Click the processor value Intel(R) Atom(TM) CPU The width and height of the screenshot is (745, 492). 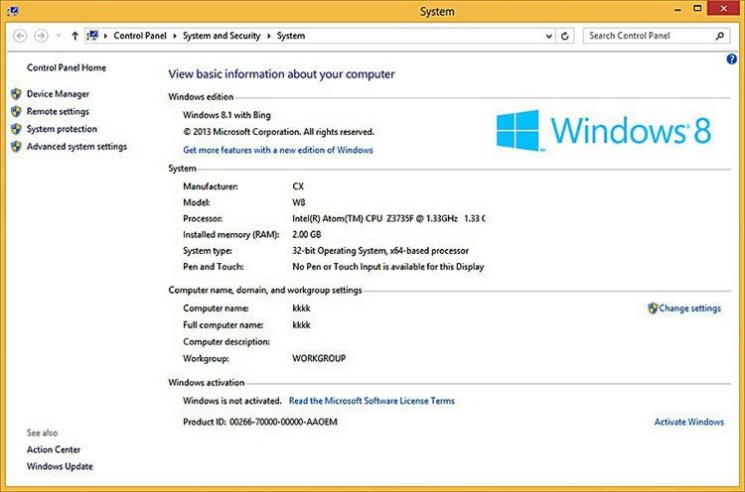tap(388, 218)
